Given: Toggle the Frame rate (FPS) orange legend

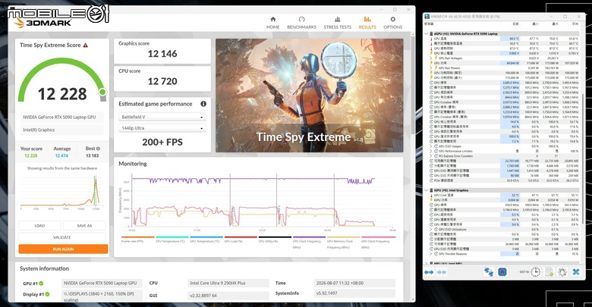Looking at the screenshot, I should tap(137, 239).
